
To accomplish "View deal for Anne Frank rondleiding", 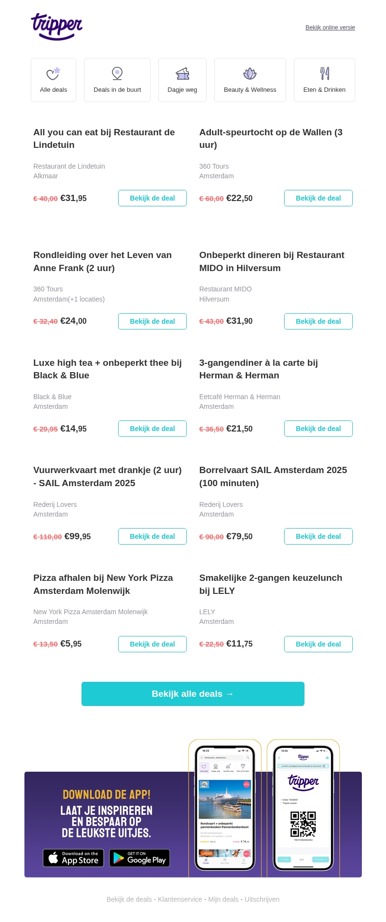I will [152, 321].
